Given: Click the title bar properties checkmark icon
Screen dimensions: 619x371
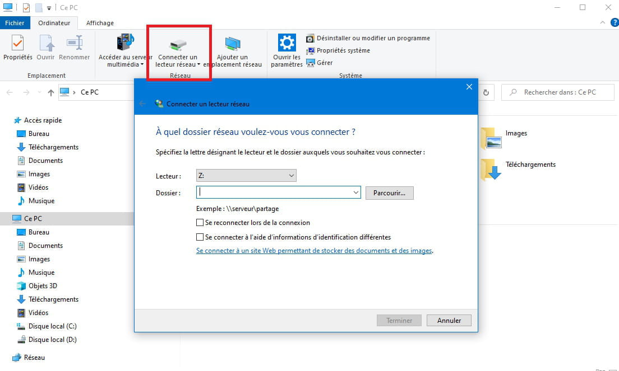Looking at the screenshot, I should click(26, 7).
